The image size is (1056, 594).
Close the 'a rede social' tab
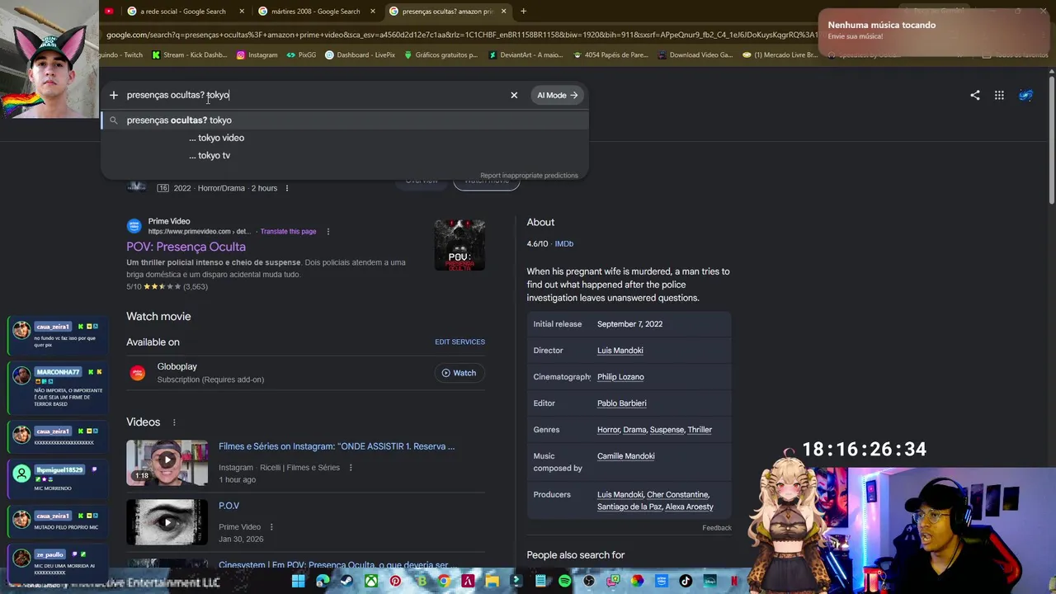tap(242, 12)
